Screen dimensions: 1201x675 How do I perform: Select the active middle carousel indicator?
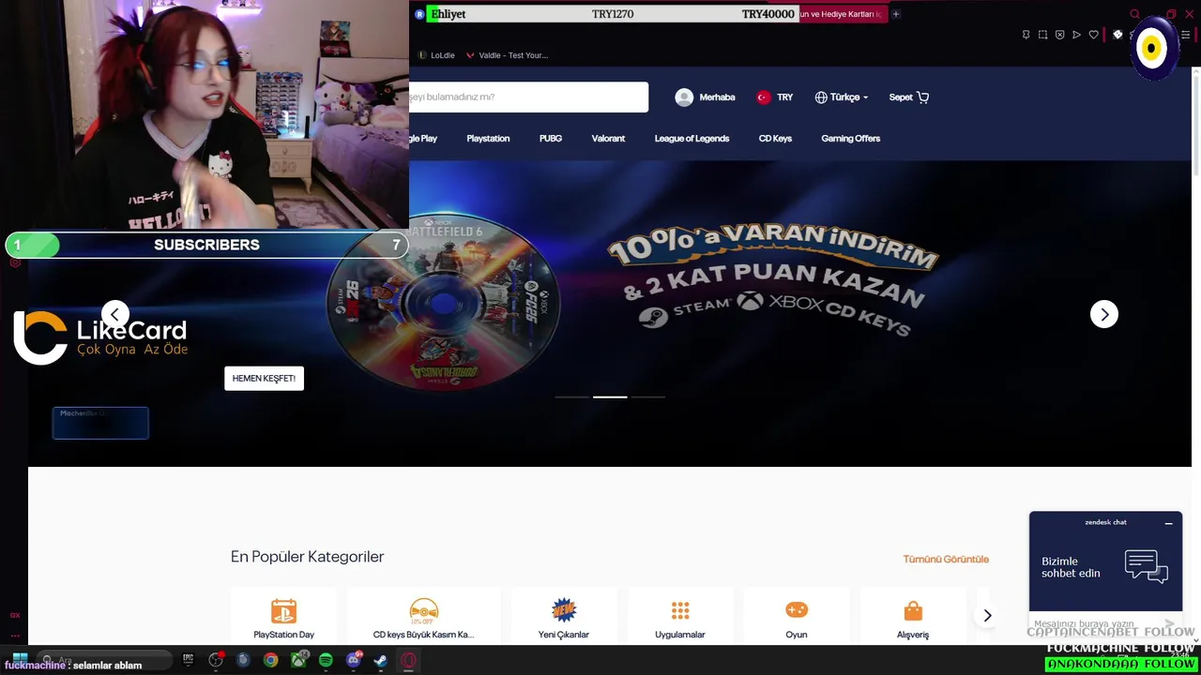click(610, 397)
